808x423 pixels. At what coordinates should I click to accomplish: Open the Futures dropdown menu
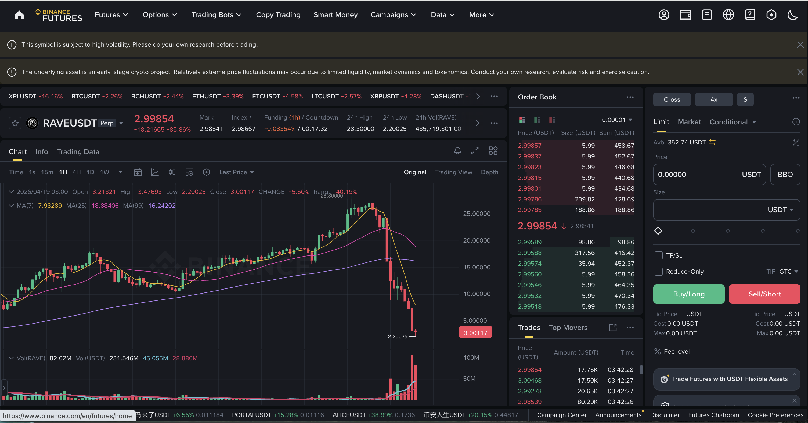tap(111, 15)
